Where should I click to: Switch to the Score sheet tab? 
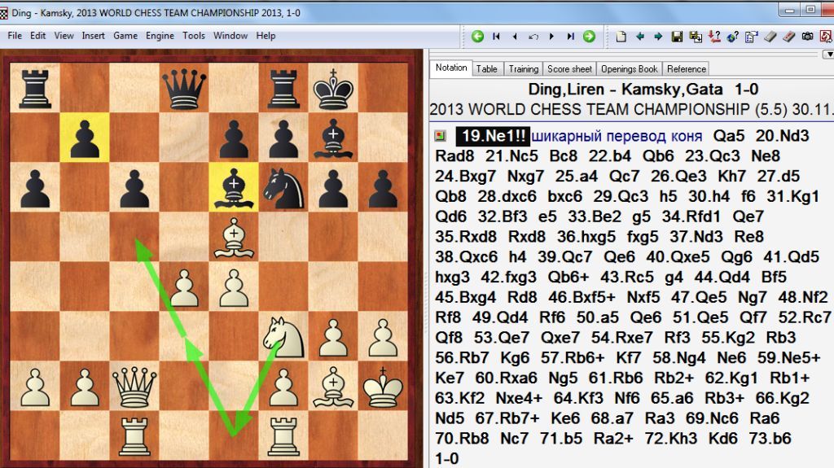click(569, 68)
